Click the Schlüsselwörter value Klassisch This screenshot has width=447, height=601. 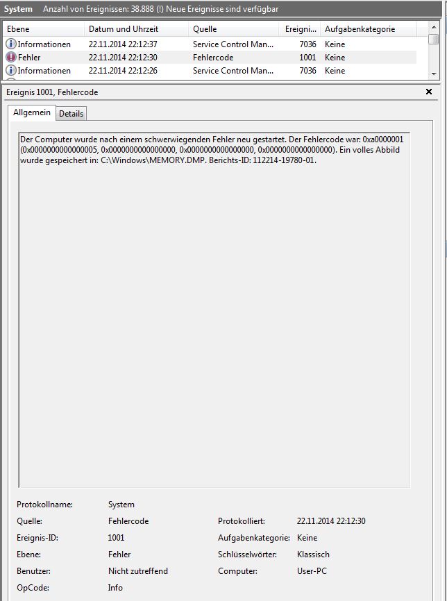313,555
